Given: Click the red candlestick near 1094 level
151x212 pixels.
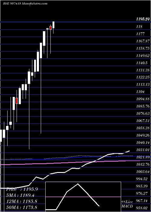Looking at the screenshot, I should point(17,101).
